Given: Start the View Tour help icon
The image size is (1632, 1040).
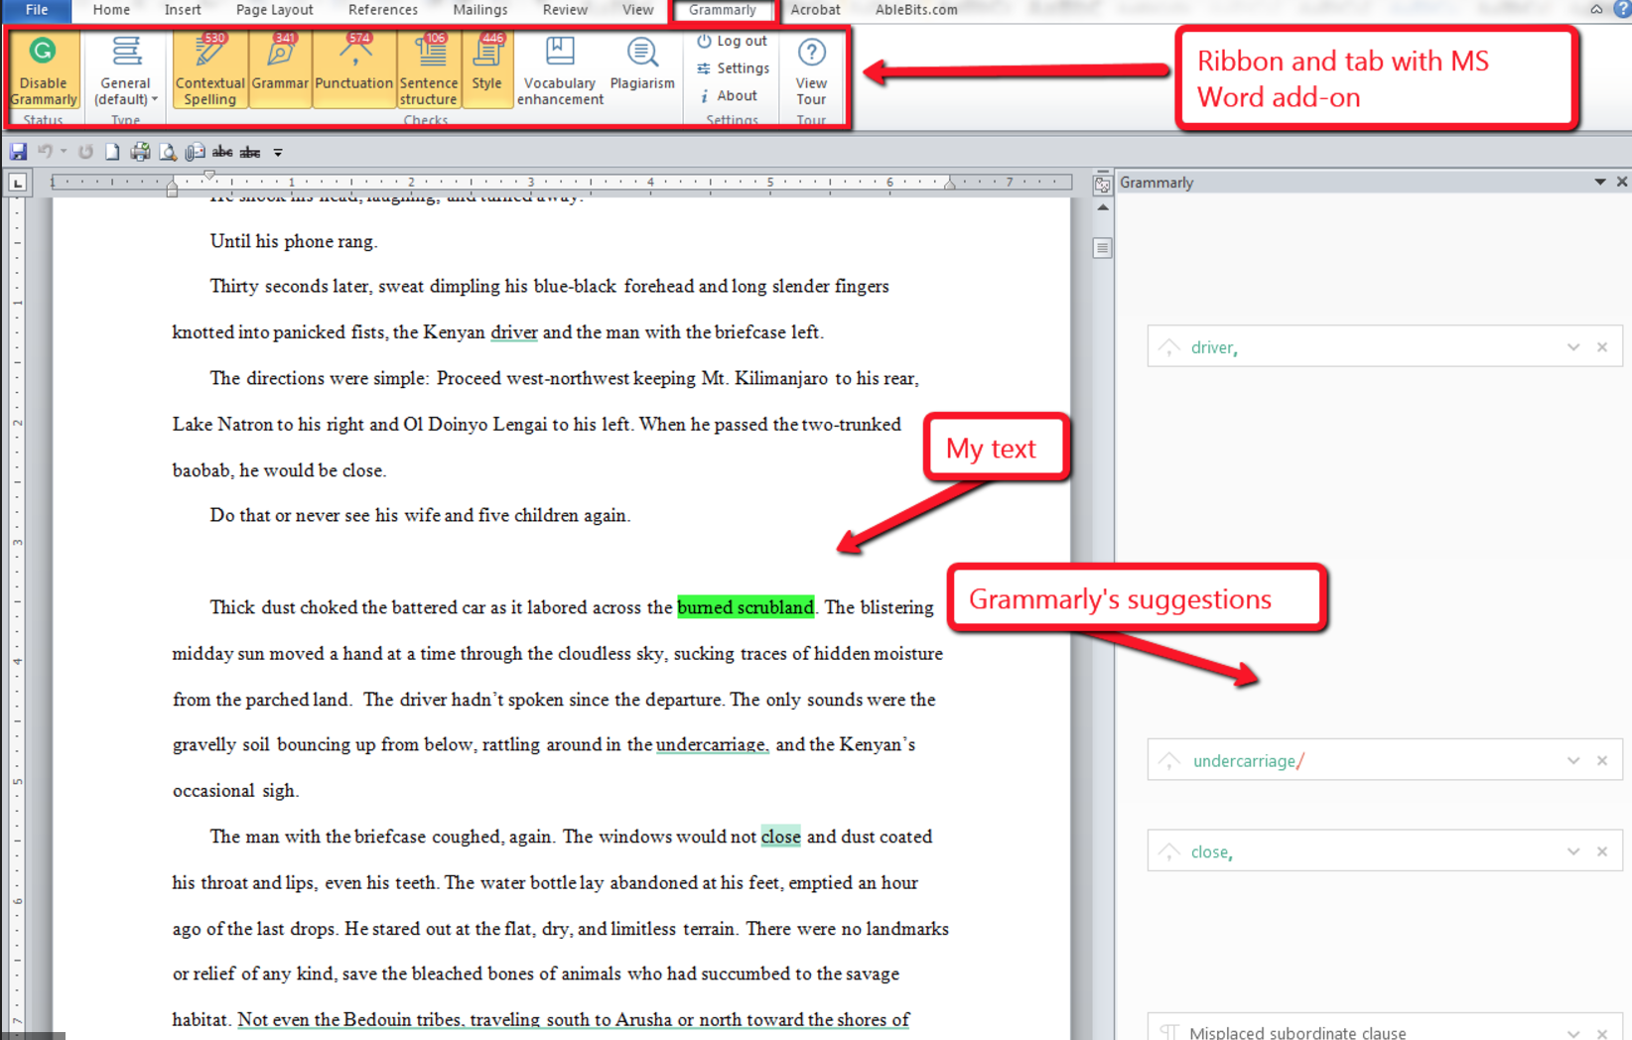Looking at the screenshot, I should (811, 71).
